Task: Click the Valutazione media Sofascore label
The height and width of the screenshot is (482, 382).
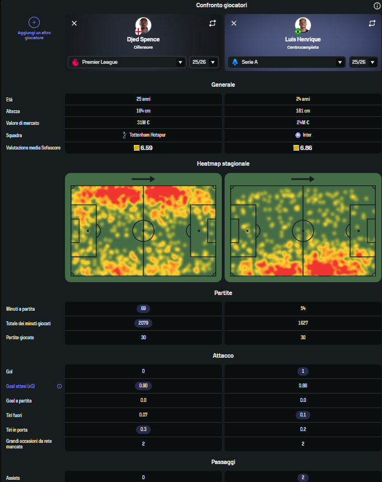Action: coord(33,148)
